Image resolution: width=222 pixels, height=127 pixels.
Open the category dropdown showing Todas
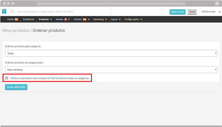point(111,53)
